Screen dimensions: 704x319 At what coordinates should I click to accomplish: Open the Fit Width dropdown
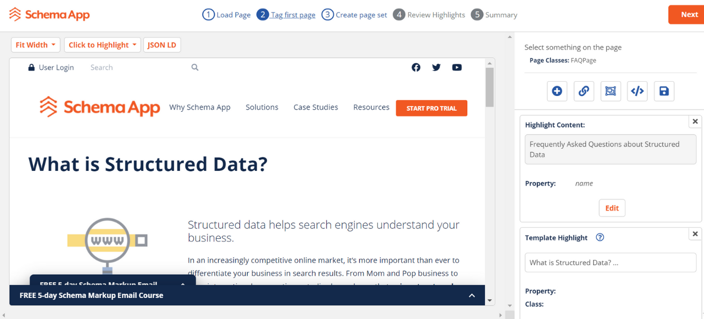click(x=35, y=45)
